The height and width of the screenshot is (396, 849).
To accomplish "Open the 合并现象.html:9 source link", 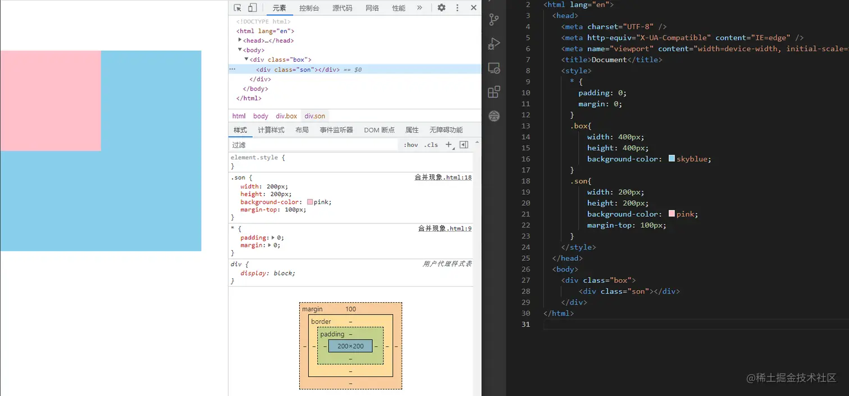I will 445,228.
